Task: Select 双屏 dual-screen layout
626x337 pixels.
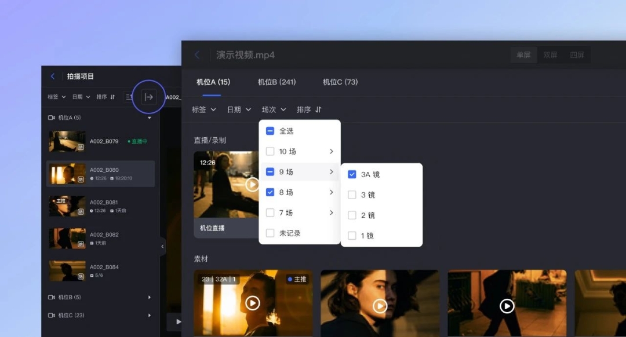Action: 550,55
